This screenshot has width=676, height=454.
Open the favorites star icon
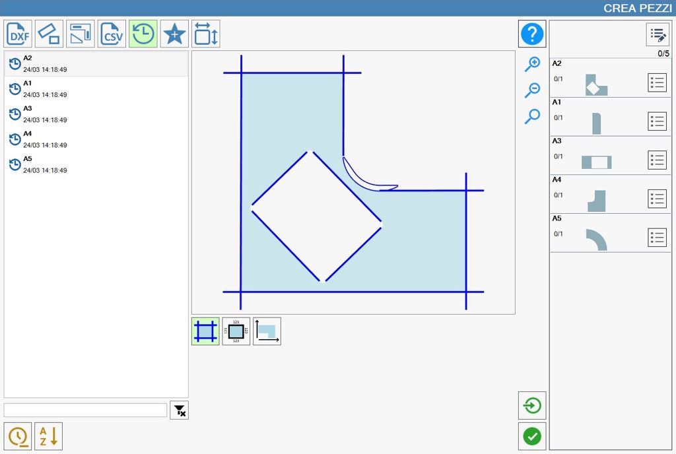coord(174,34)
